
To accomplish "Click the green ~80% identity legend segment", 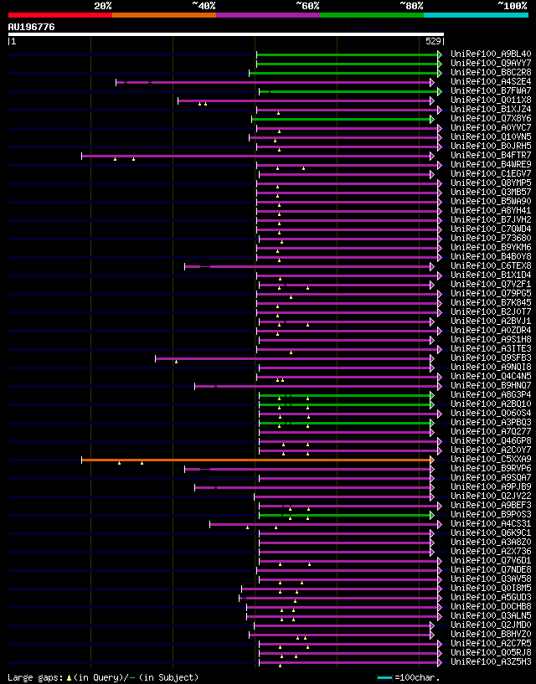I will click(x=372, y=15).
